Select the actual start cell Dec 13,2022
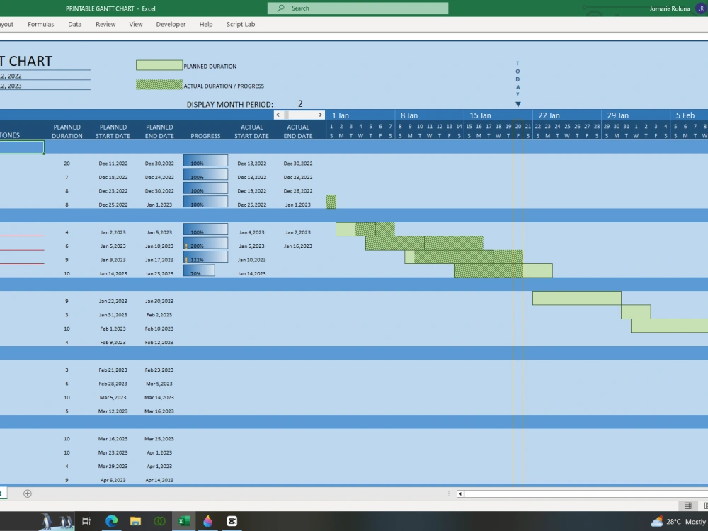This screenshot has width=708, height=531. 251,164
